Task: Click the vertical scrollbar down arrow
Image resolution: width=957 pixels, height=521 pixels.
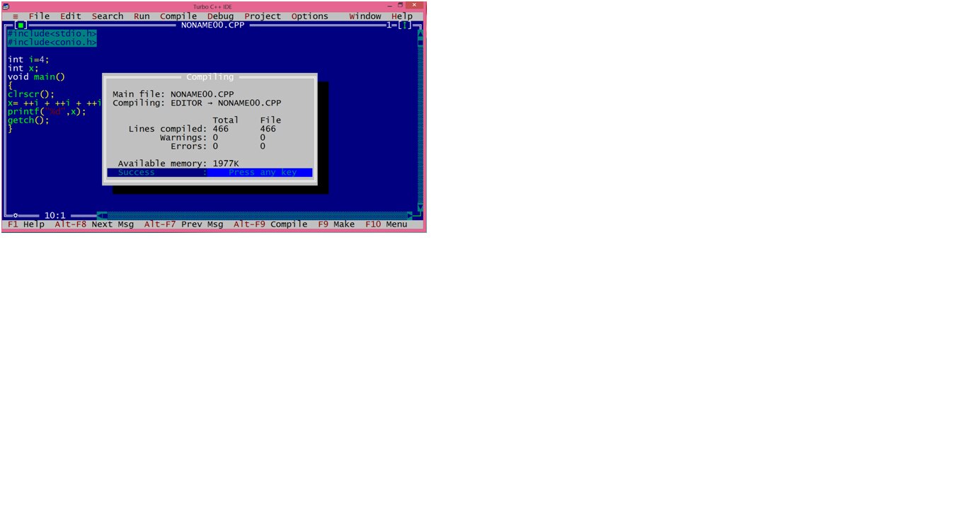Action: pyautogui.click(x=420, y=207)
